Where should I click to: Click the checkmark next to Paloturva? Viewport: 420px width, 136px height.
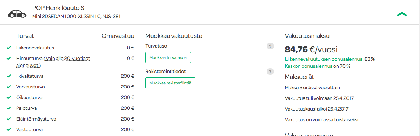(x=9, y=108)
